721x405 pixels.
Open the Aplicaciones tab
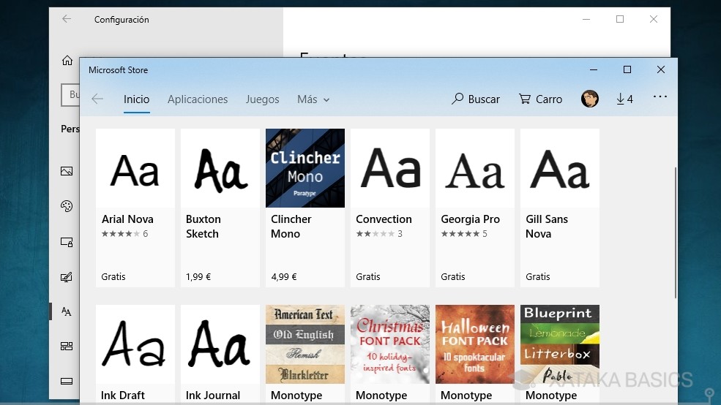click(x=198, y=99)
